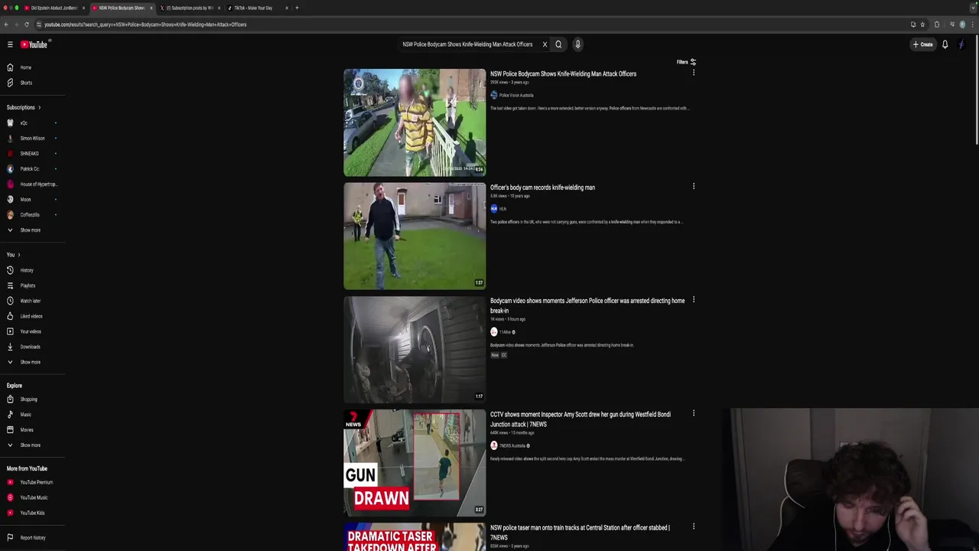This screenshot has height=551, width=979.
Task: Open the Create dropdown button
Action: (x=922, y=44)
